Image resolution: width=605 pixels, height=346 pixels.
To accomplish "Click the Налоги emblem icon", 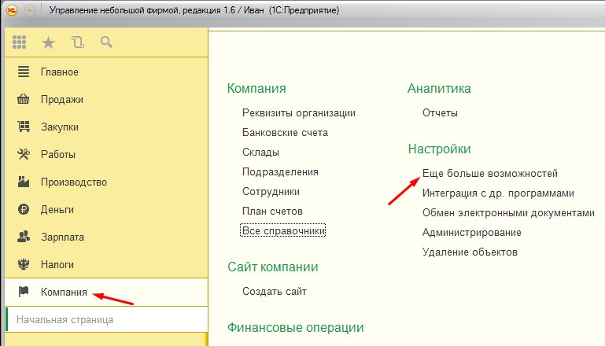I will tap(24, 264).
